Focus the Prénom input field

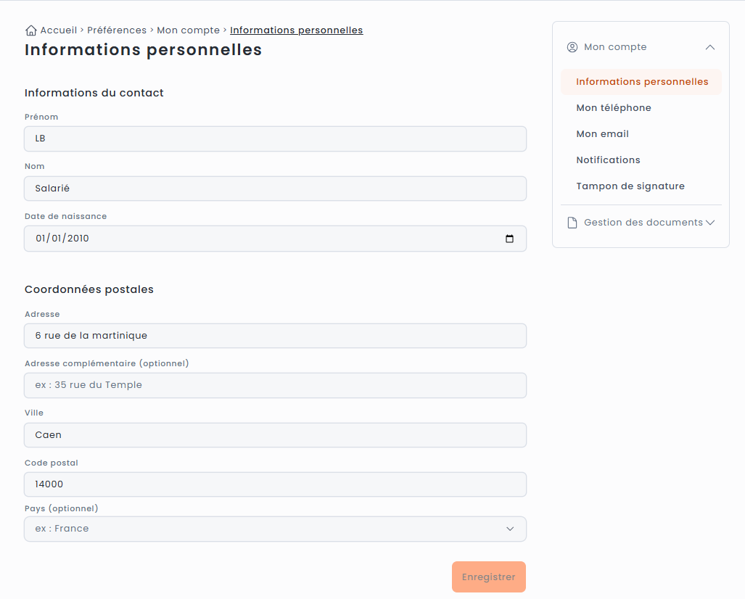point(275,139)
